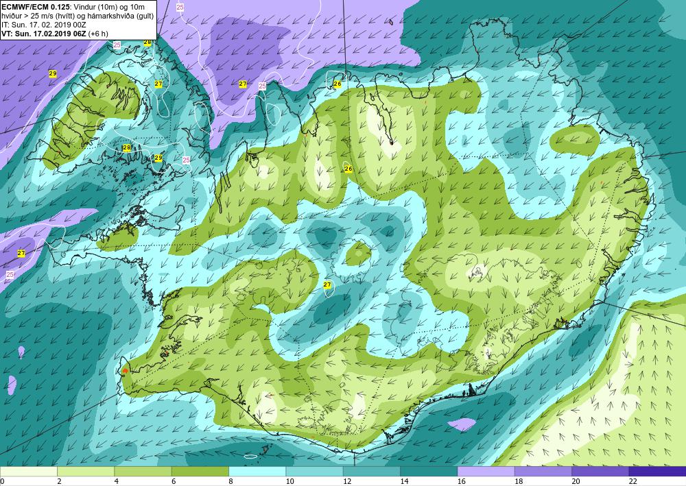686x486 pixels.
Task: Select the '8' tick label on the scale
Action: 231,482
